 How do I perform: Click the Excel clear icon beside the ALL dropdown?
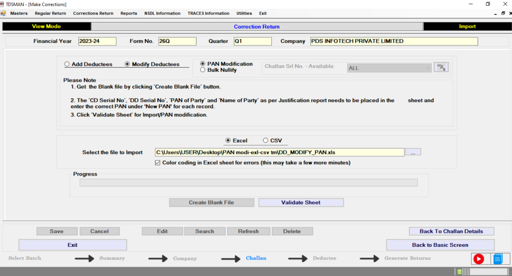[441, 67]
